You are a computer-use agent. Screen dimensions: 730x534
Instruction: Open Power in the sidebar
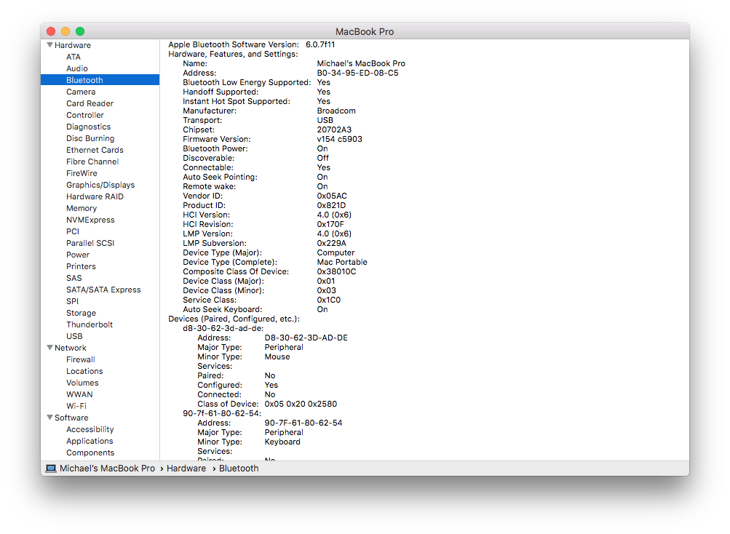[78, 255]
